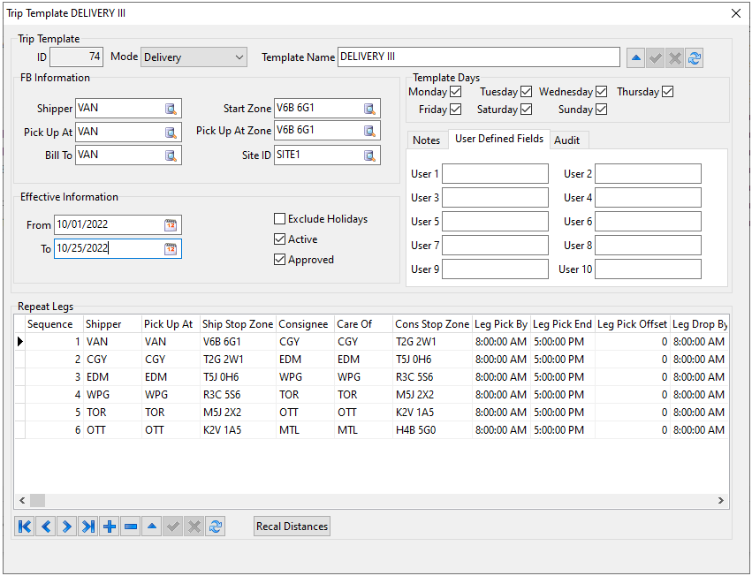Add a new repeat leg with plus icon

click(110, 527)
